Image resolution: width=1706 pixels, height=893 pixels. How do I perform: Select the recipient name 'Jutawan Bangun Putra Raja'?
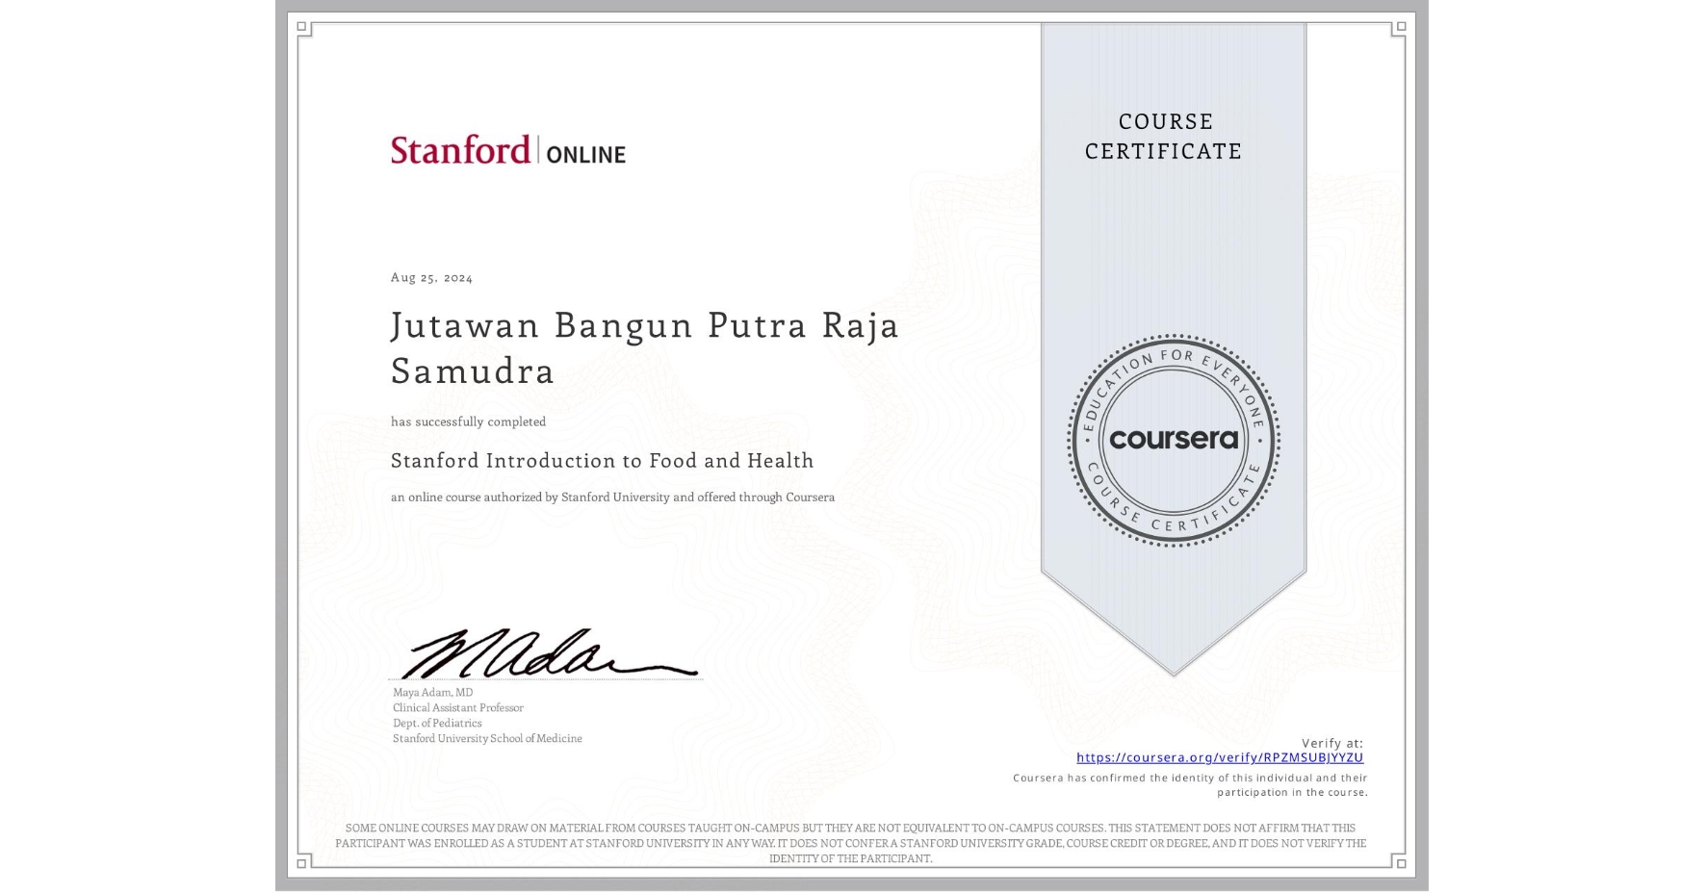point(645,325)
